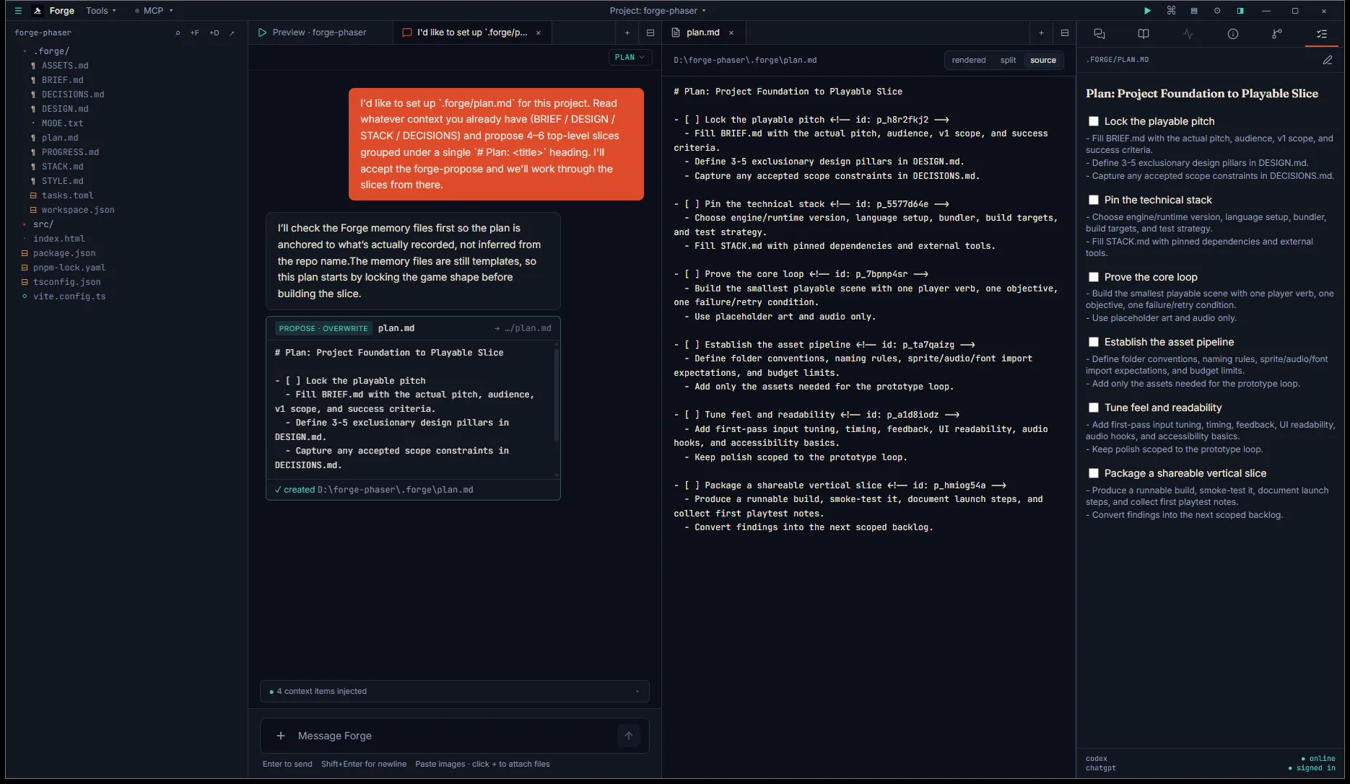
Task: Open the info panel icon
Action: (x=1233, y=34)
